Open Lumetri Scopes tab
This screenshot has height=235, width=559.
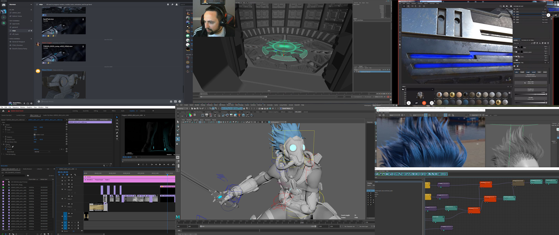click(21, 115)
